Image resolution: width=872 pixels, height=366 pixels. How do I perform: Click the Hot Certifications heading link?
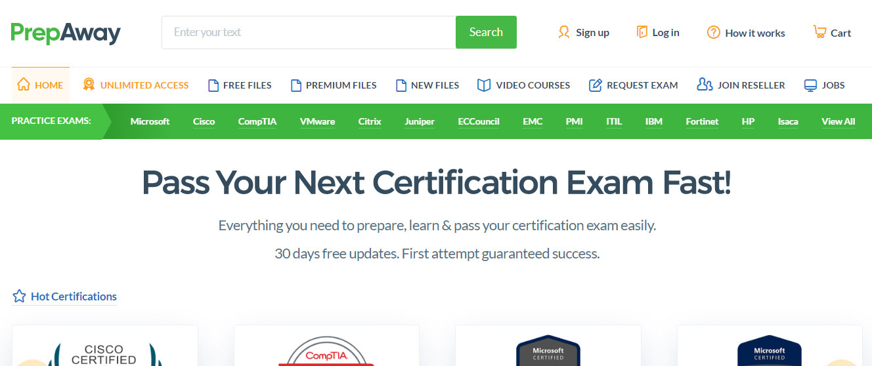pos(74,296)
